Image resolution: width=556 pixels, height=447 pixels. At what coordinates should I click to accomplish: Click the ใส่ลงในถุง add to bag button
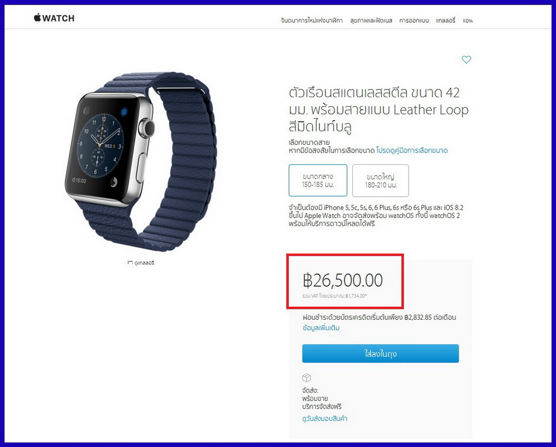[x=381, y=353]
